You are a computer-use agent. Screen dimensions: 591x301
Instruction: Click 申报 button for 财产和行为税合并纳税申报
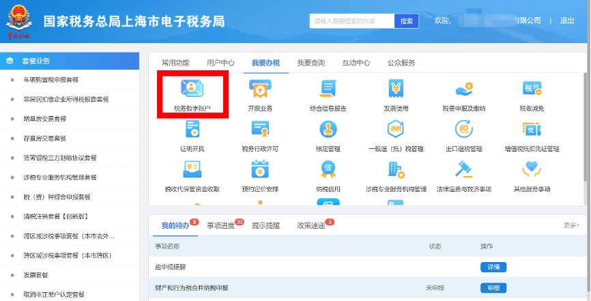pos(493,288)
